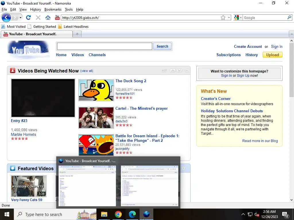Click Read more in our Blog
The image size is (294, 220).
(x=260, y=141)
